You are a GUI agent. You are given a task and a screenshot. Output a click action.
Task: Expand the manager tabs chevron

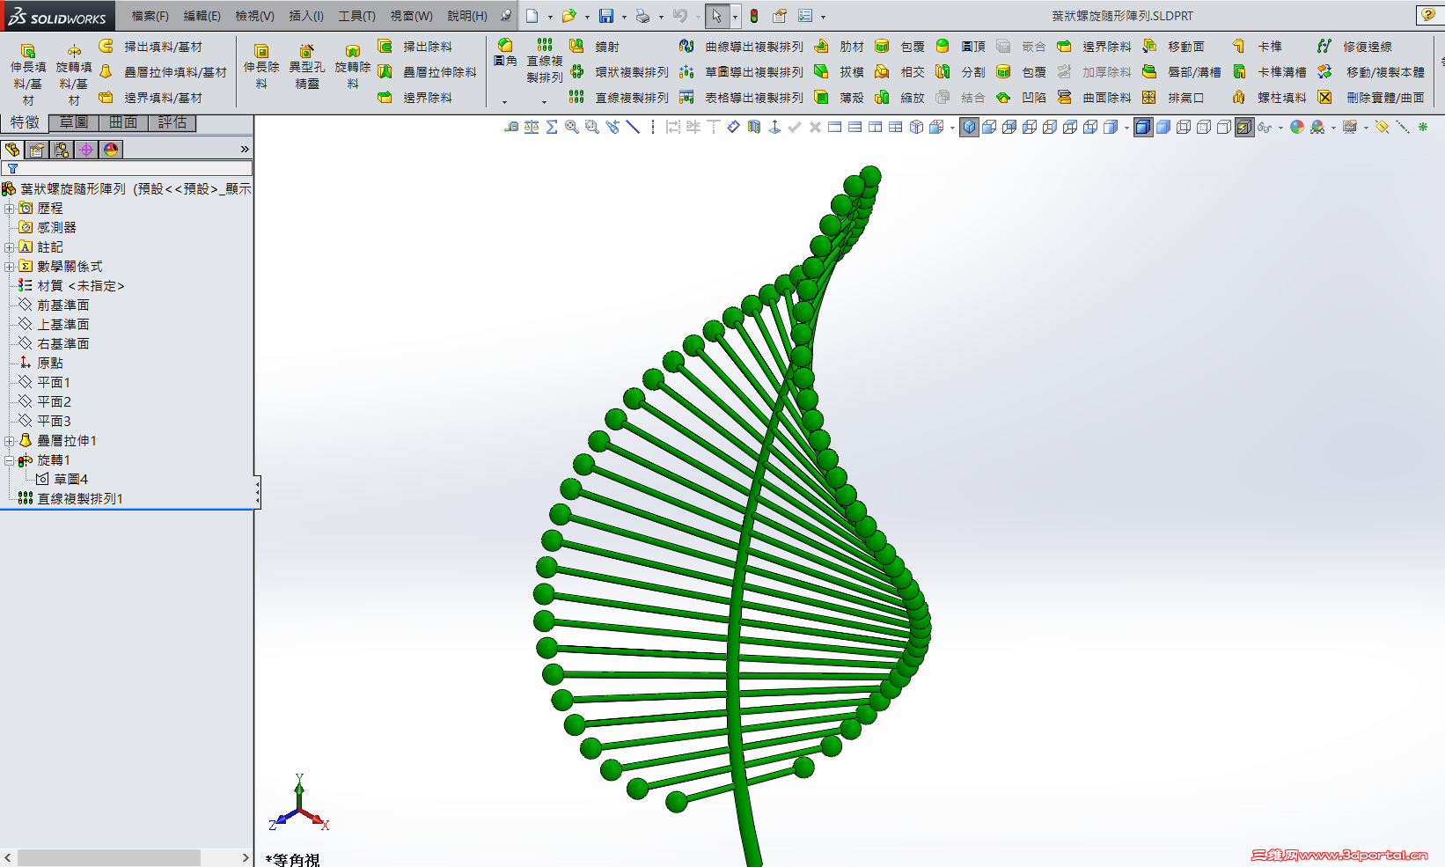245,150
